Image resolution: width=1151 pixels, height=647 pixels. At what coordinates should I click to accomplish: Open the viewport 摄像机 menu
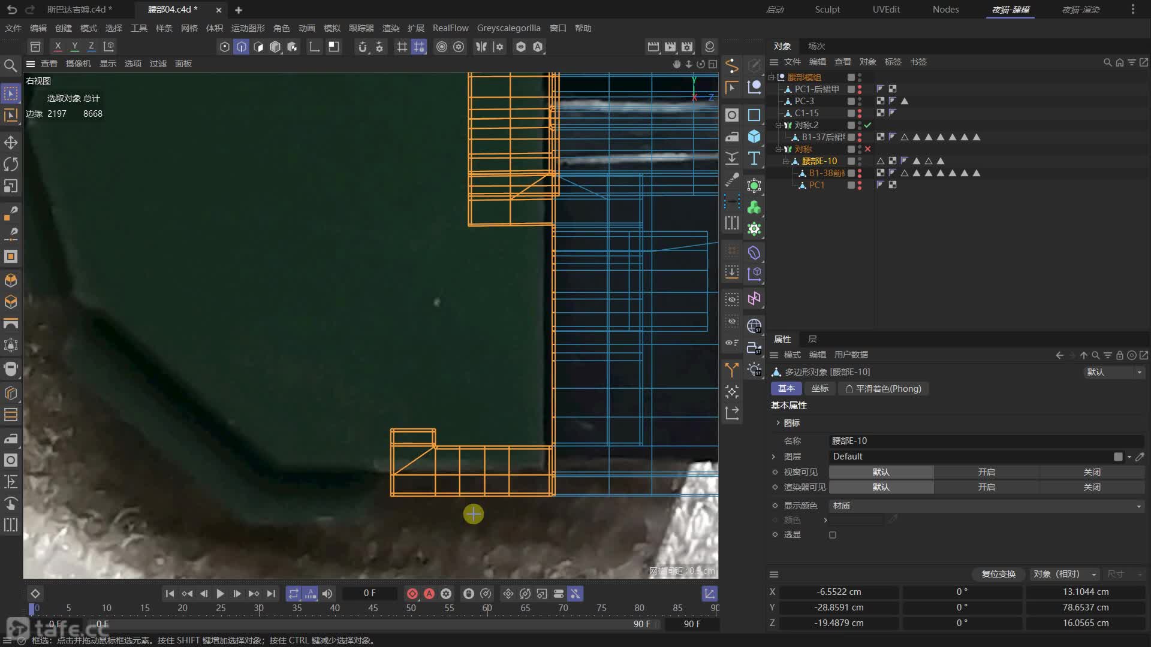(79, 64)
